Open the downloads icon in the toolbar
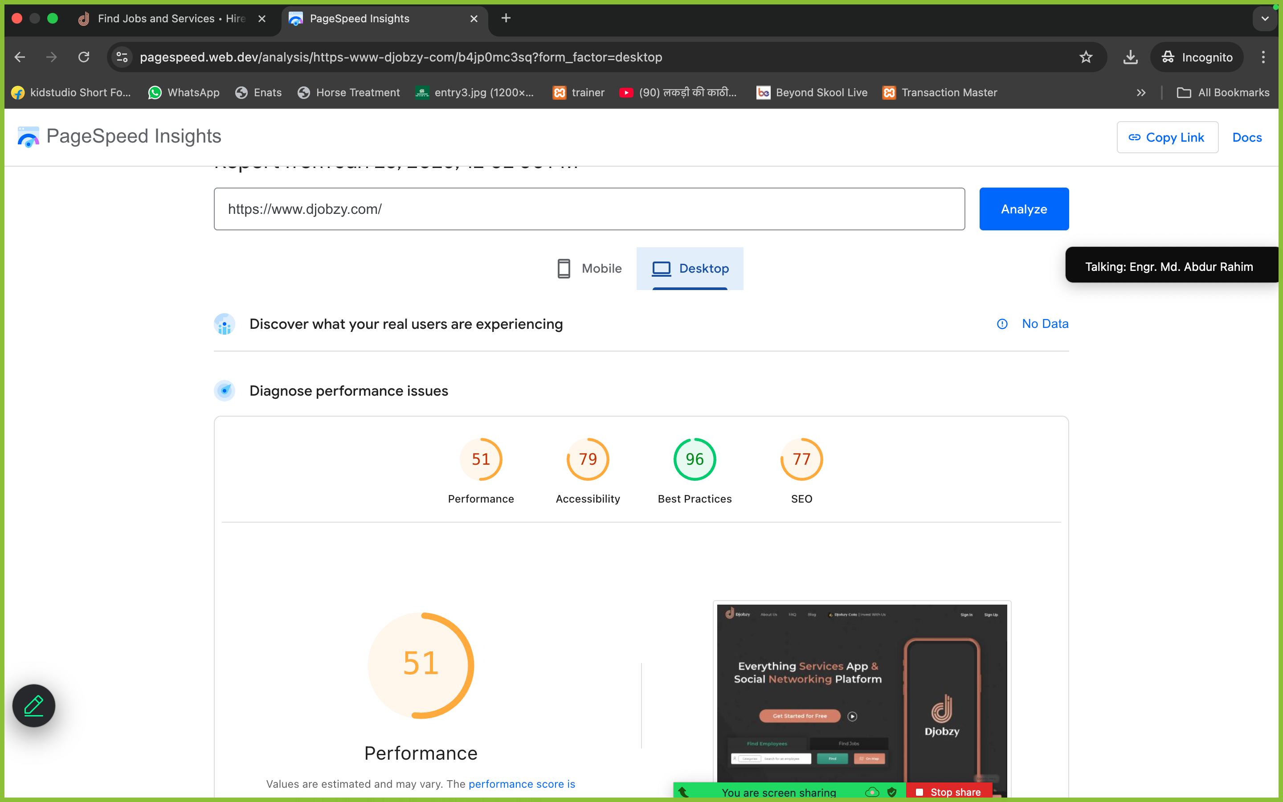The image size is (1283, 802). coord(1130,57)
